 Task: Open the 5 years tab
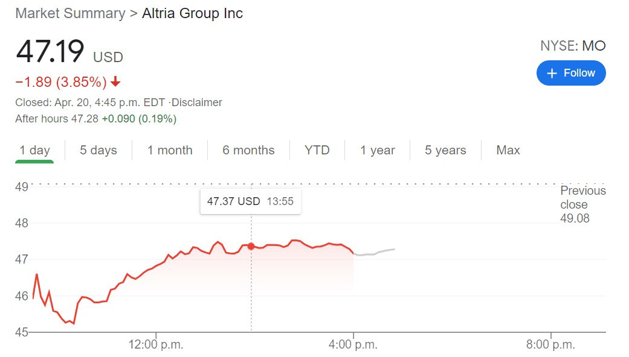(445, 150)
